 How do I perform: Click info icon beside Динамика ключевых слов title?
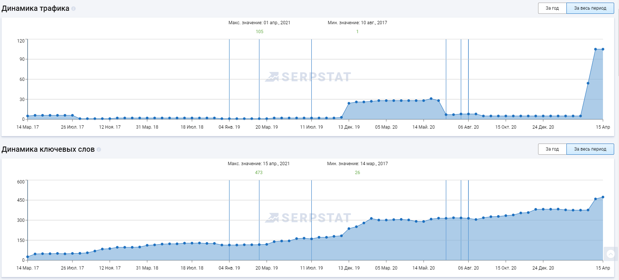click(x=99, y=150)
